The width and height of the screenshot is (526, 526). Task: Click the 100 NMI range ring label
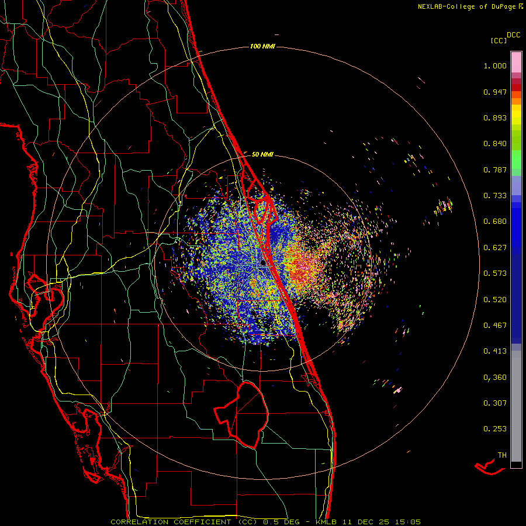262,46
